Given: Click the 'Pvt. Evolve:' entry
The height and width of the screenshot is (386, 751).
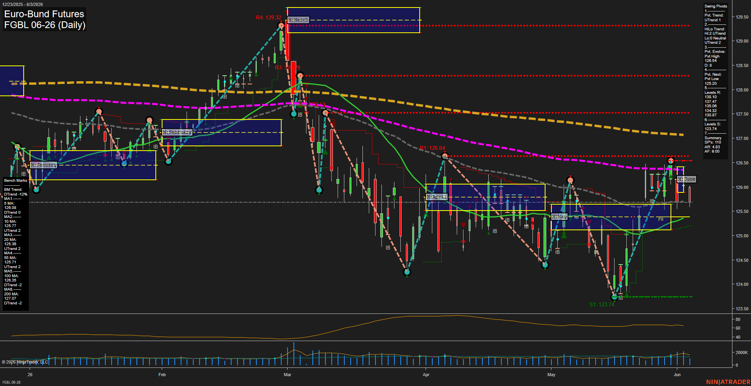Looking at the screenshot, I should click(x=715, y=52).
